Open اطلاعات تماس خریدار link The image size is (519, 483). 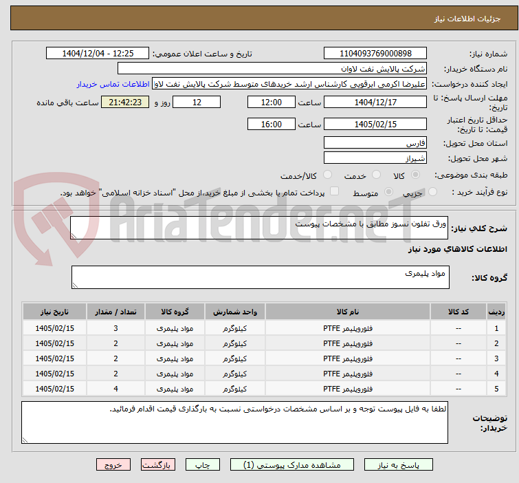(x=113, y=84)
